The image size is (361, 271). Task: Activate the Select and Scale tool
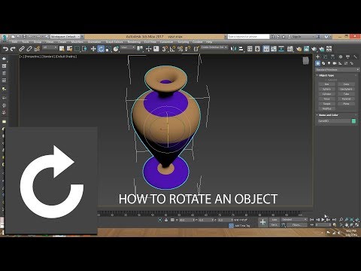pos(108,49)
